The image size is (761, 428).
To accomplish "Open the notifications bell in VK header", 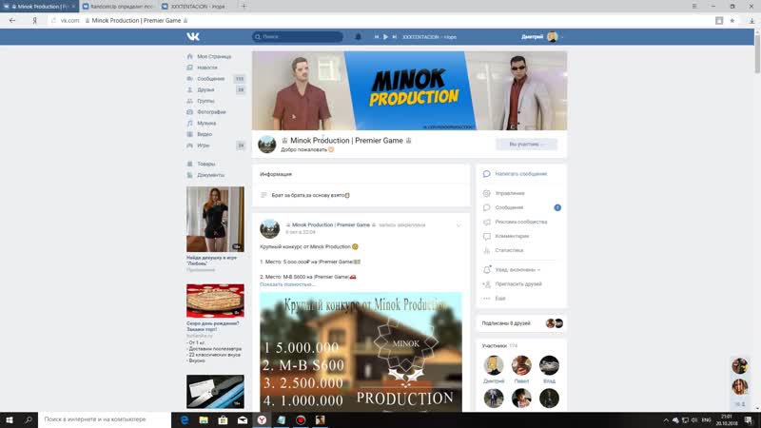I will (358, 37).
